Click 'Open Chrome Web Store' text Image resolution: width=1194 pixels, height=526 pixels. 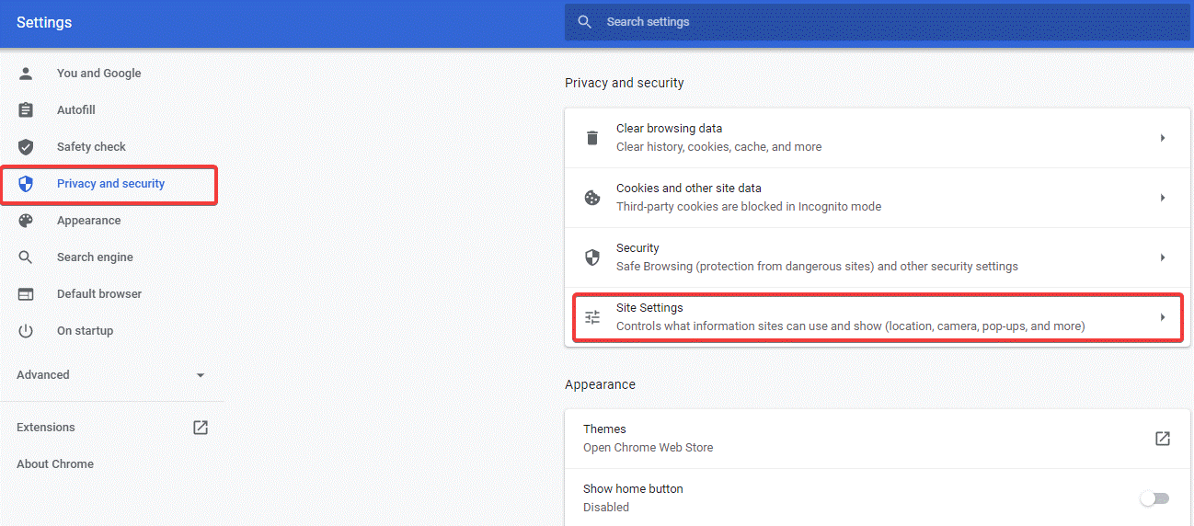point(648,448)
